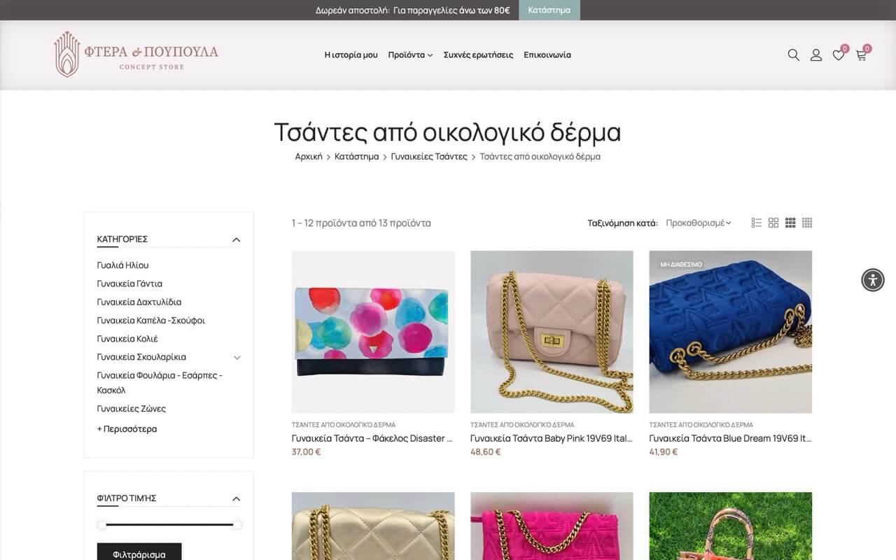The image size is (896, 560).
Task: Click the right price slider handle
Action: [x=237, y=524]
